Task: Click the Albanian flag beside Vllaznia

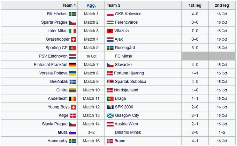Action: pos(110,31)
